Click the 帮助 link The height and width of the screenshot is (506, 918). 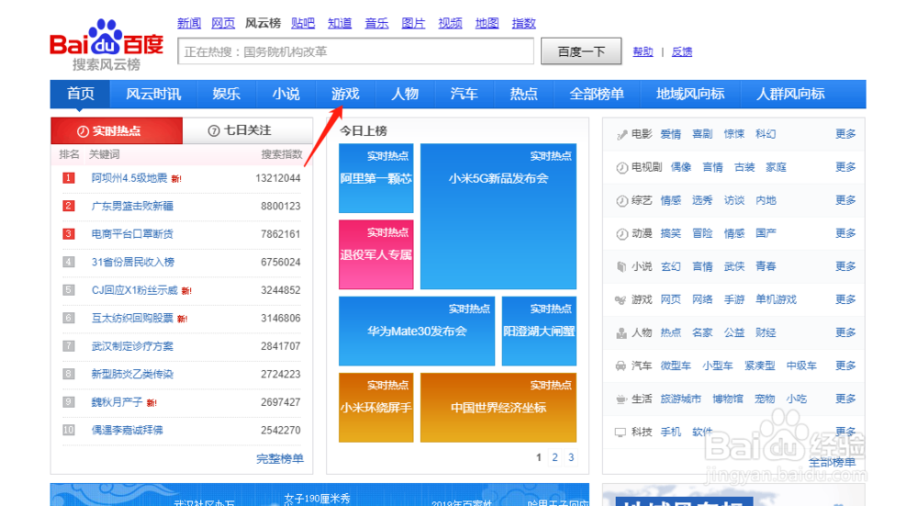[x=643, y=52]
